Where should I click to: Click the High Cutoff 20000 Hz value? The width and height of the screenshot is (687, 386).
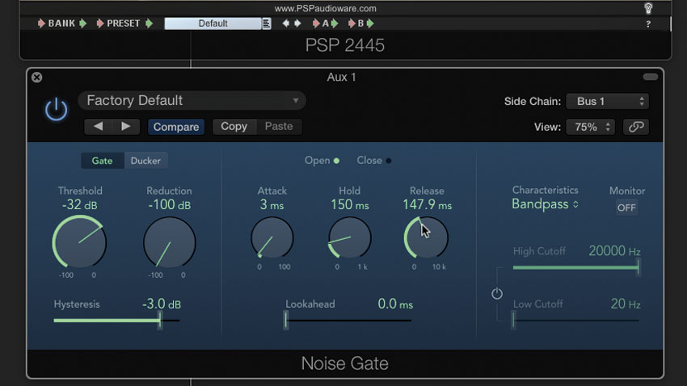pyautogui.click(x=614, y=251)
